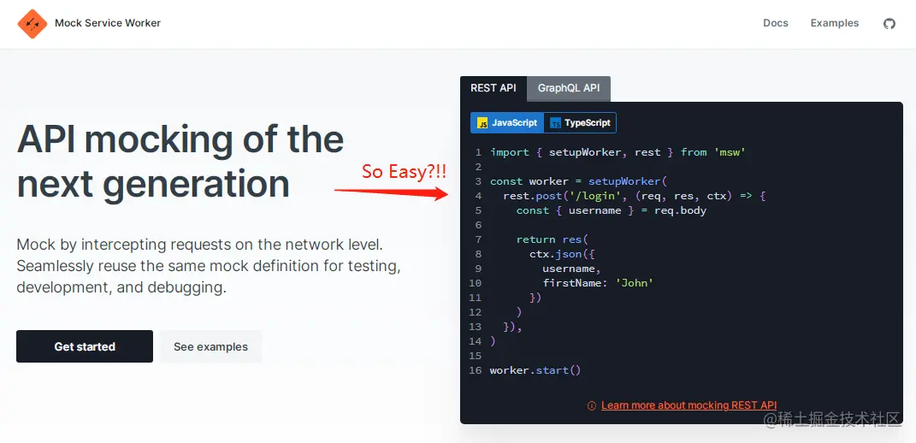
Task: Click the Mock Service Worker title text
Action: click(x=108, y=23)
